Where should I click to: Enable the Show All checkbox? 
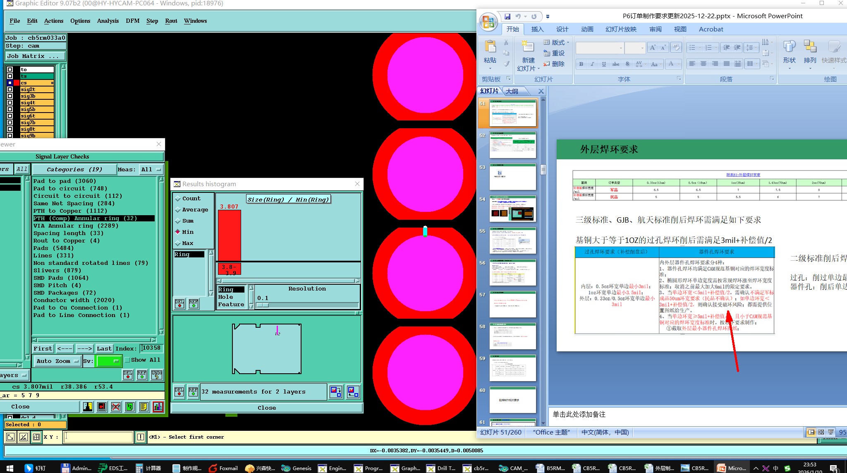[x=127, y=360]
